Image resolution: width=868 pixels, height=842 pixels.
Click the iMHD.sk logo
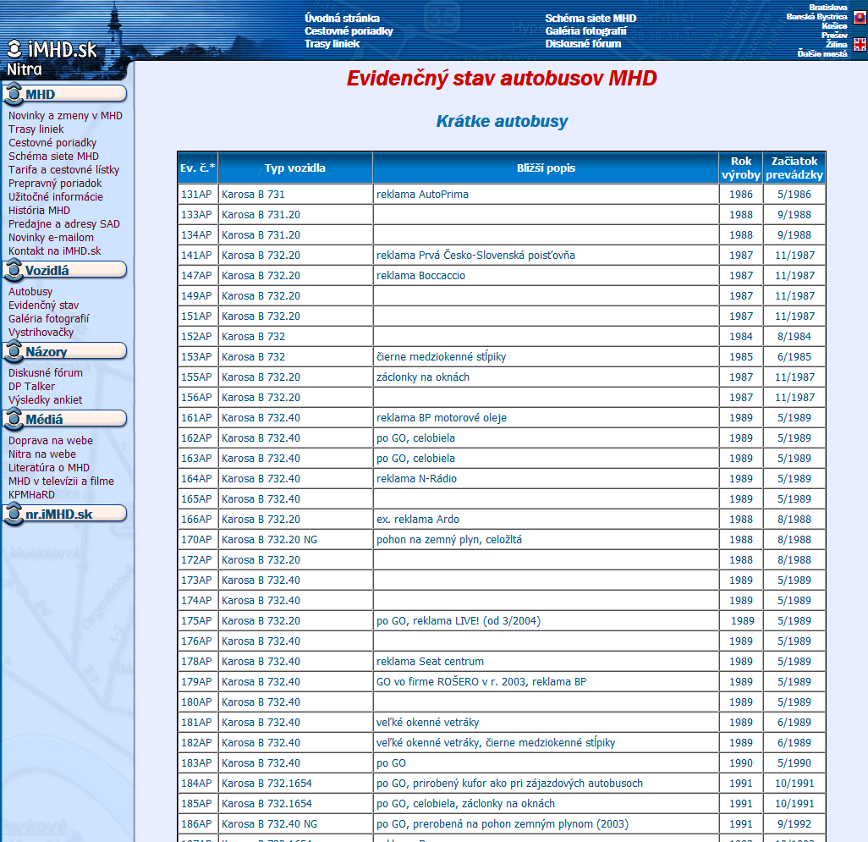point(52,50)
